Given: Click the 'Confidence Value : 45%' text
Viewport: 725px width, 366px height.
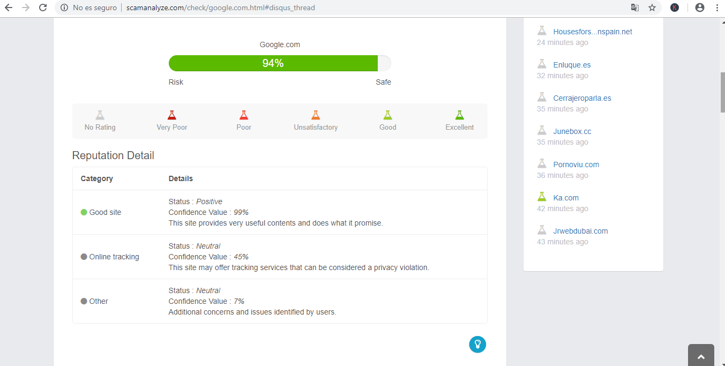Looking at the screenshot, I should point(208,257).
